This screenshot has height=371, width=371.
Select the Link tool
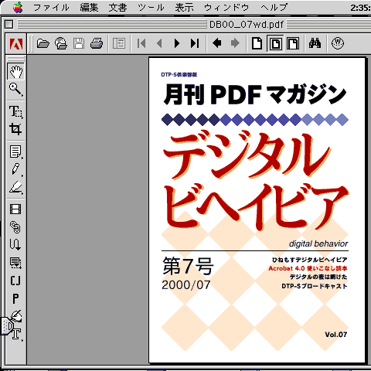point(15,227)
